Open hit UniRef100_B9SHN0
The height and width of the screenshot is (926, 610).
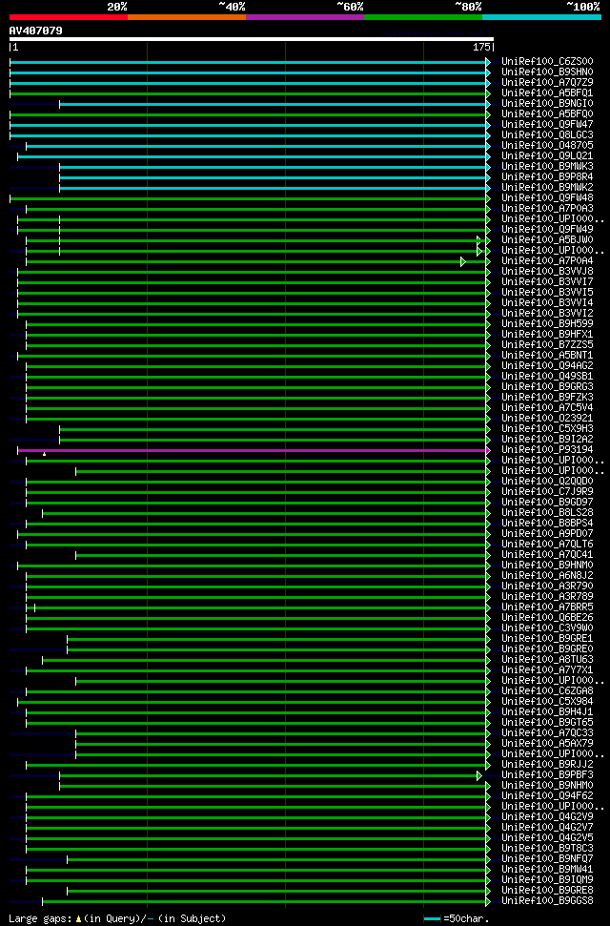point(547,72)
